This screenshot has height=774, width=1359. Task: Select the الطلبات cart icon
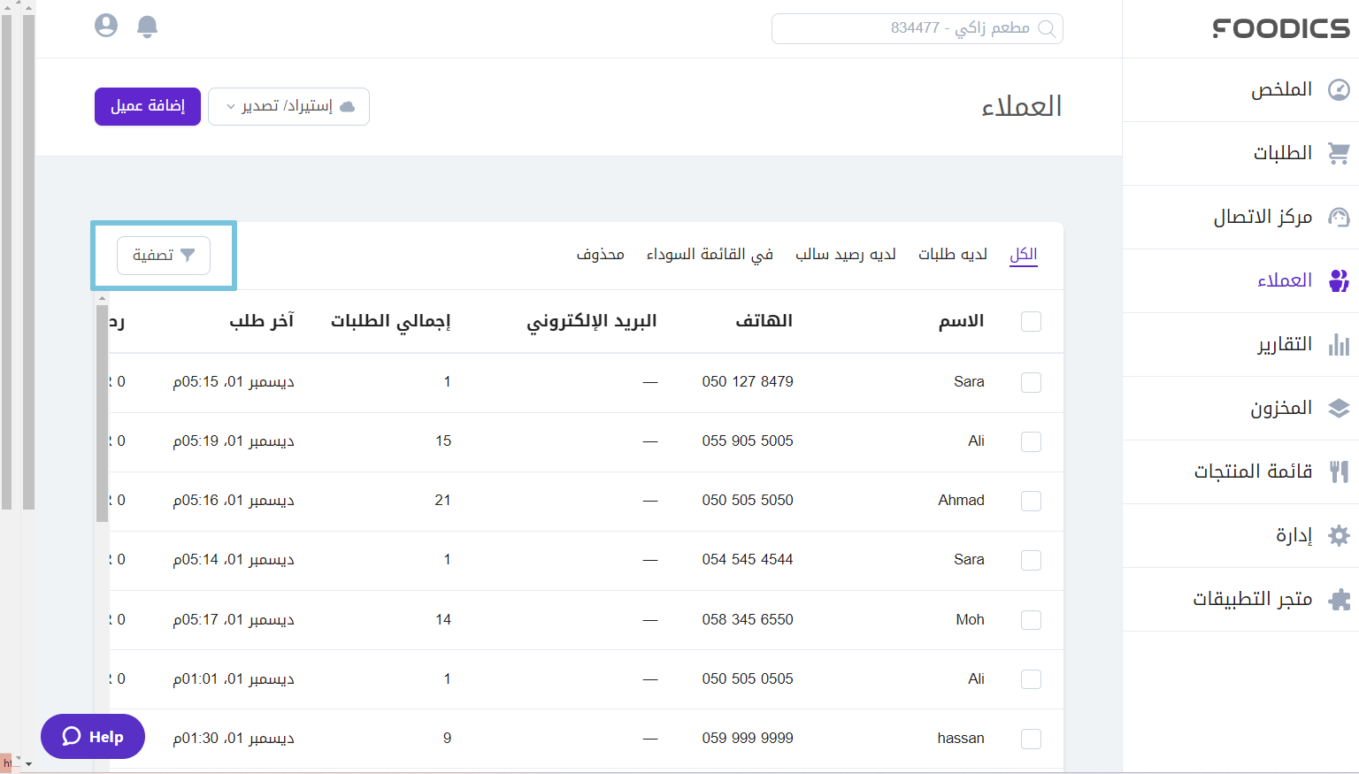1339,153
